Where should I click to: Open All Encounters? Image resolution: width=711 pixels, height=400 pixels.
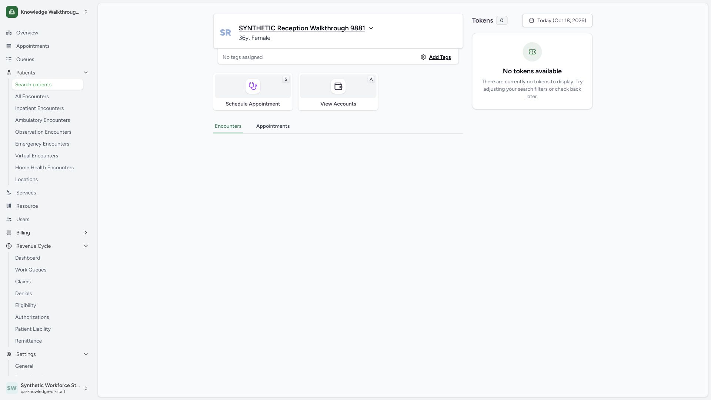click(32, 96)
